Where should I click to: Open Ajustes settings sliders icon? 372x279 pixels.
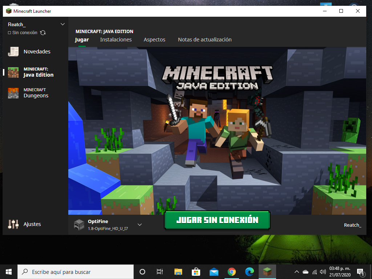13,224
